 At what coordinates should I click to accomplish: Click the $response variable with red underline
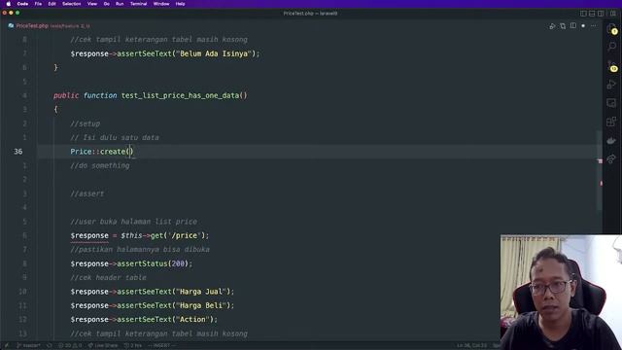click(89, 235)
